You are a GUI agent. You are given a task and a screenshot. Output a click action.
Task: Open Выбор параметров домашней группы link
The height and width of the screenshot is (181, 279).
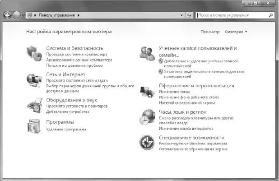click(90, 88)
